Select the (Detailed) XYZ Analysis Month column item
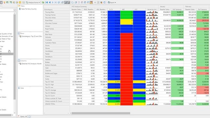Viewport: 210px width, 118px height. pyautogui.click(x=30, y=64)
